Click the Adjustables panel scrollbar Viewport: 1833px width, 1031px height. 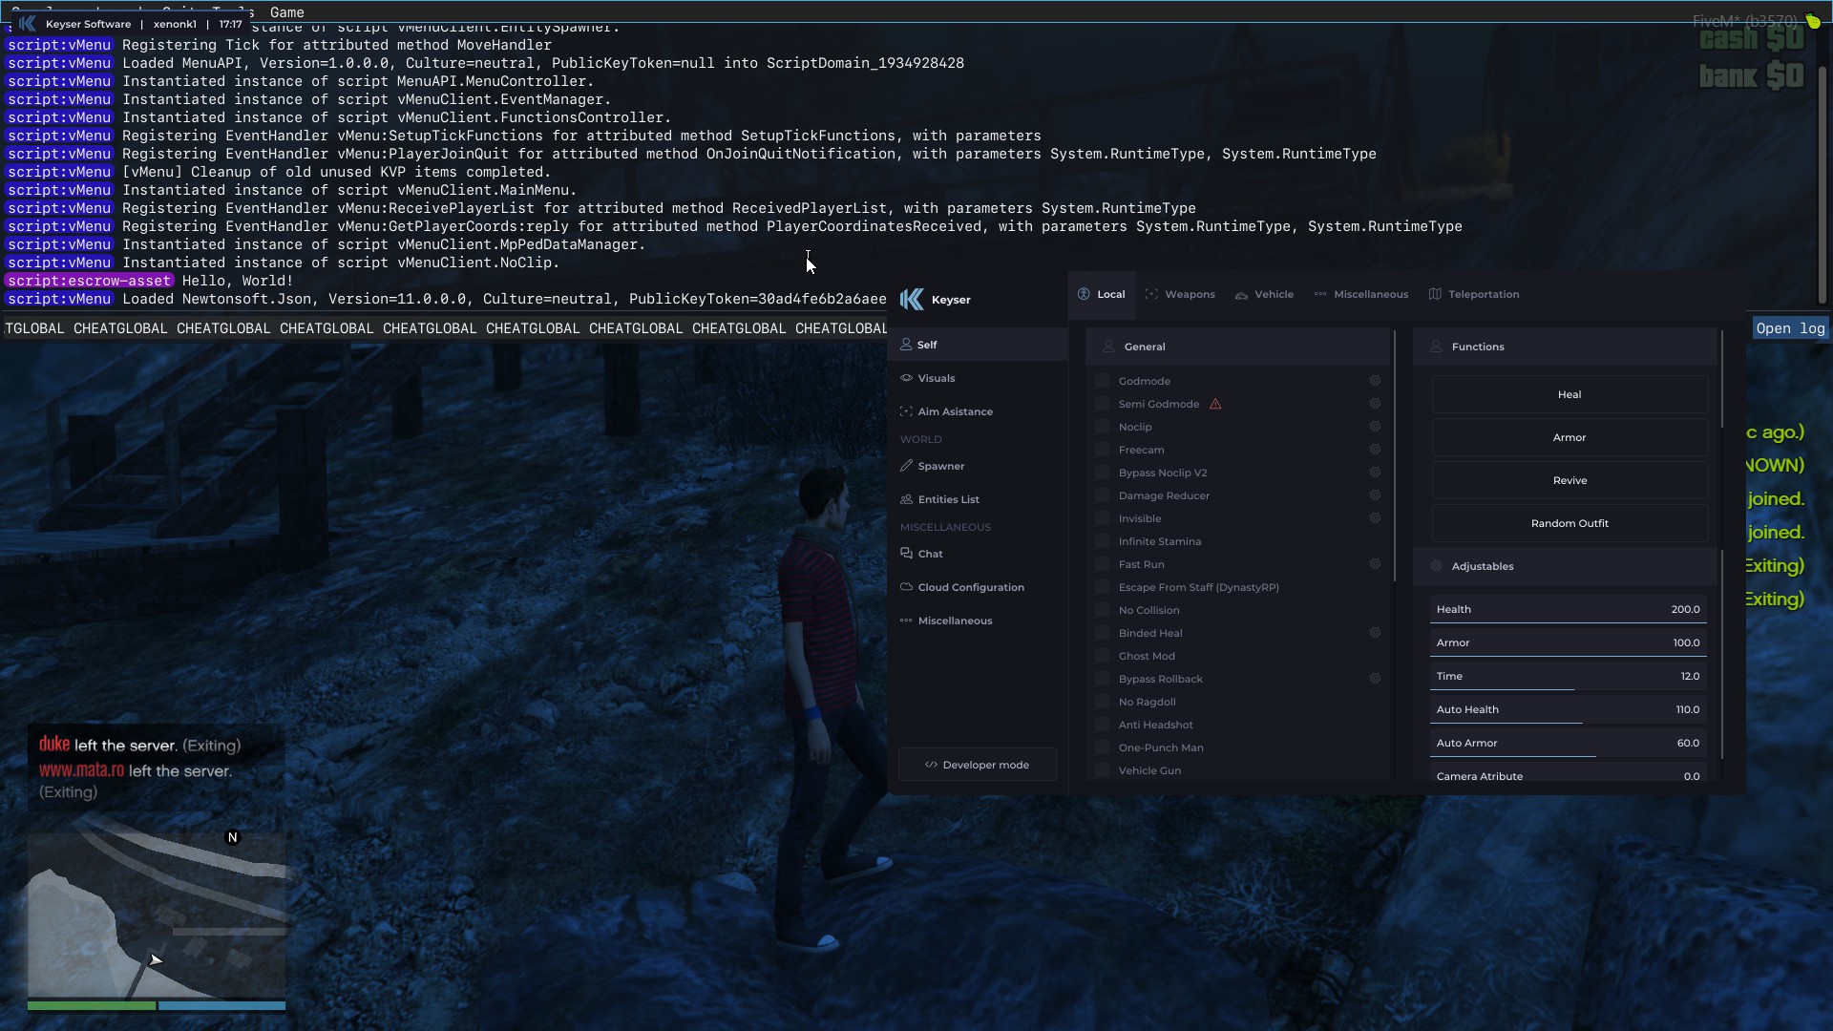1722,654
